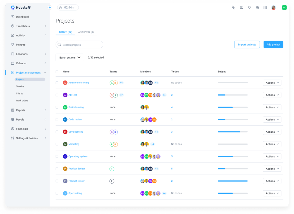
Task: Check the Spec writing row checkbox
Action: 57,193
